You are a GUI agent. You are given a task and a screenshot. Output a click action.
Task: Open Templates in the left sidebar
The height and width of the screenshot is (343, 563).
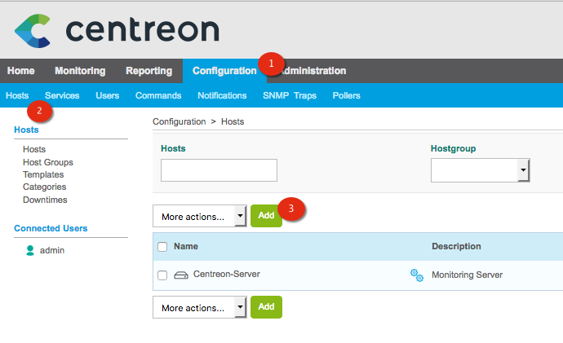tap(43, 174)
